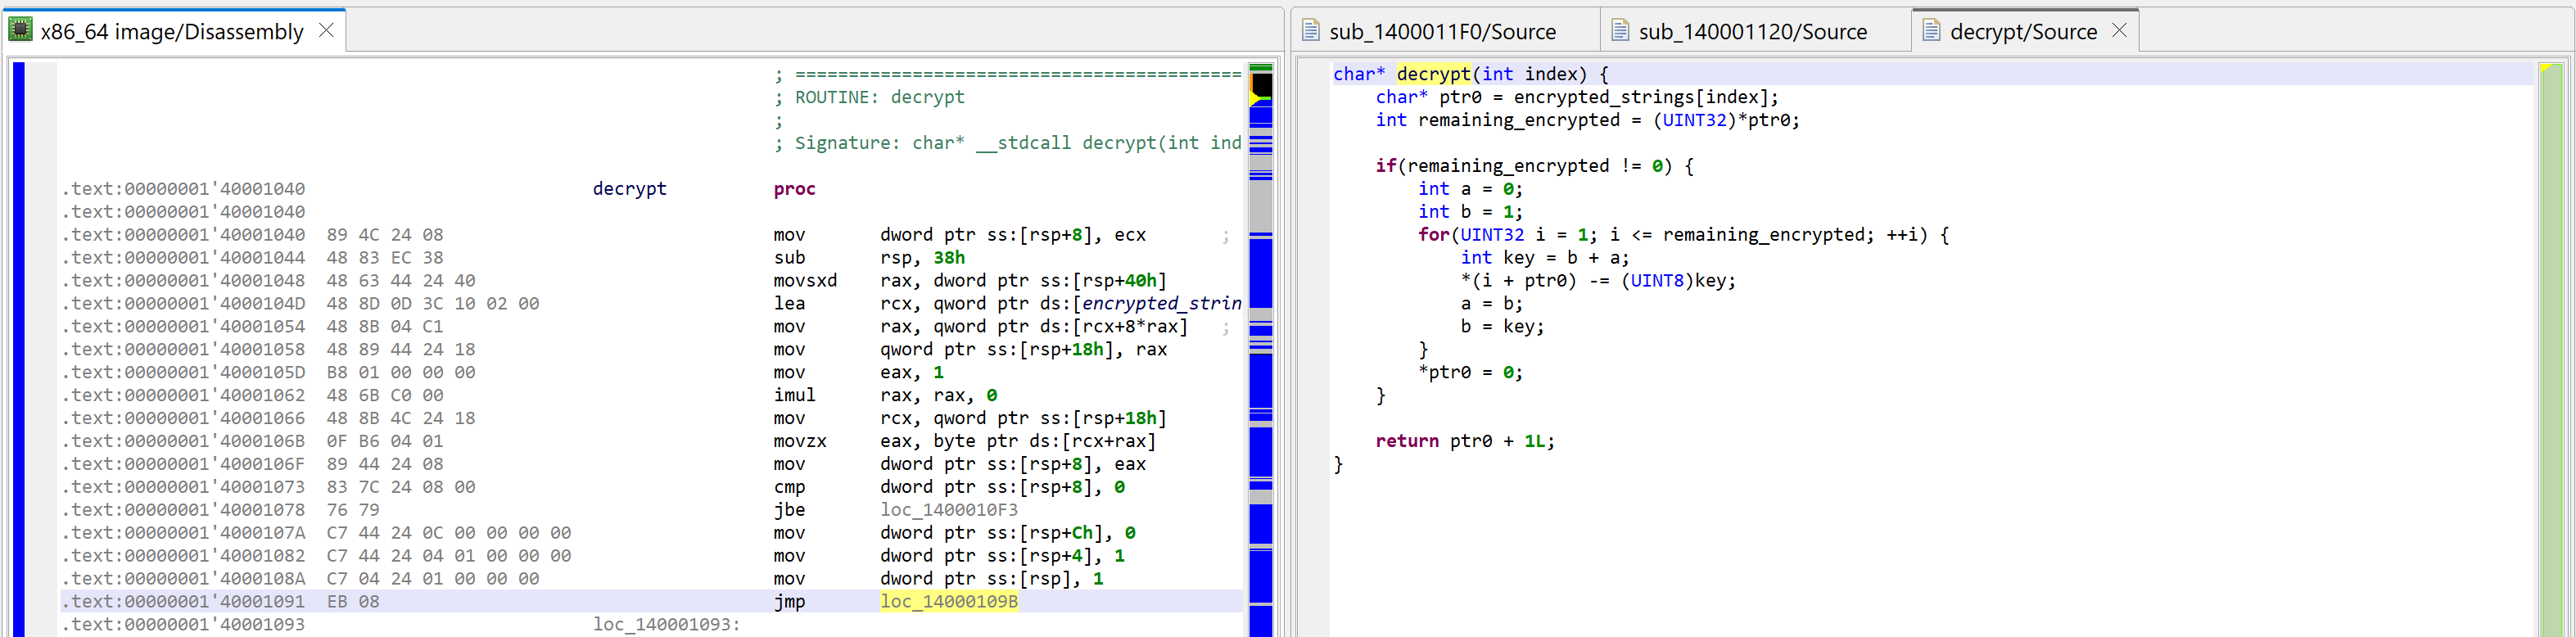Click the document icon on decrypt/Source tab
2576x637 pixels.
tap(1932, 31)
